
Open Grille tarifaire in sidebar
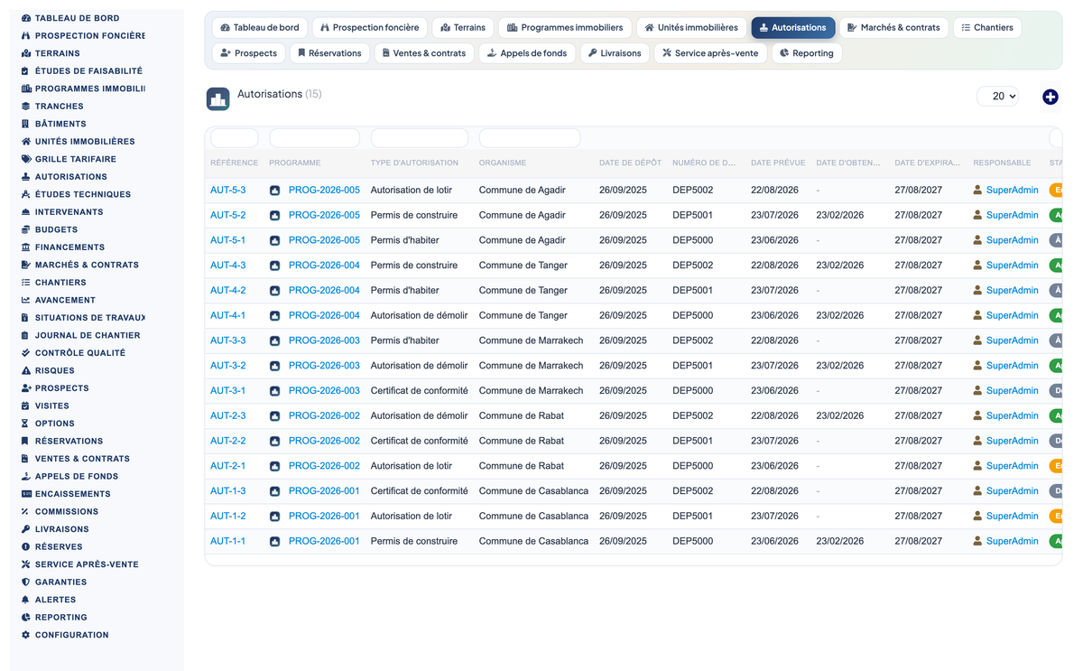coord(75,159)
